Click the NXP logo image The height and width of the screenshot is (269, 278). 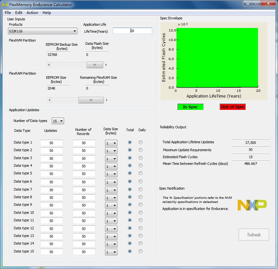click(252, 205)
